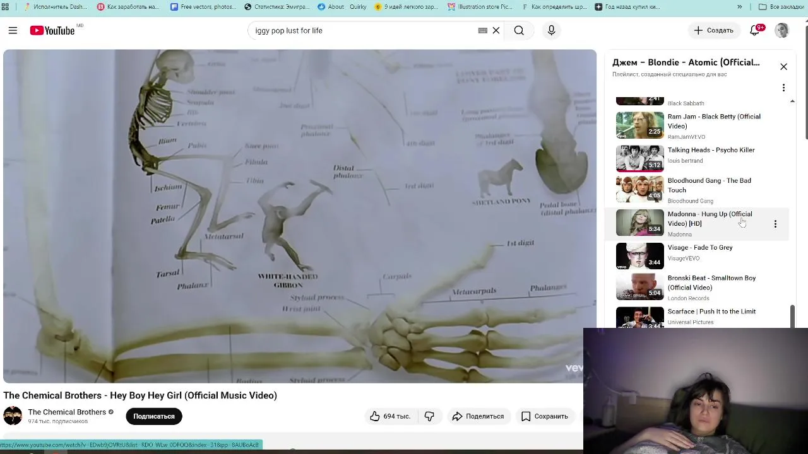The image size is (808, 454).
Task: Click the VisageVEVO channel name
Action: click(x=684, y=259)
